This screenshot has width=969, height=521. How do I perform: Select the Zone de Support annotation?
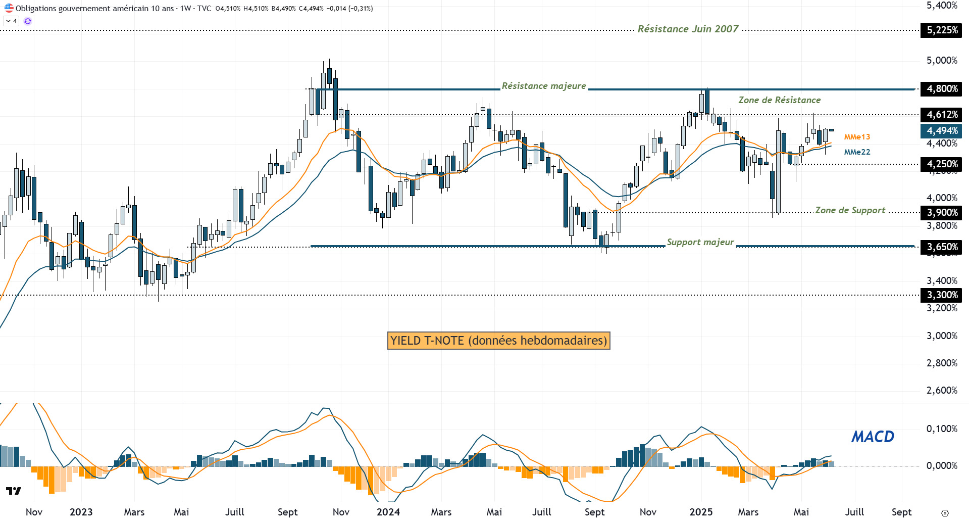click(850, 210)
